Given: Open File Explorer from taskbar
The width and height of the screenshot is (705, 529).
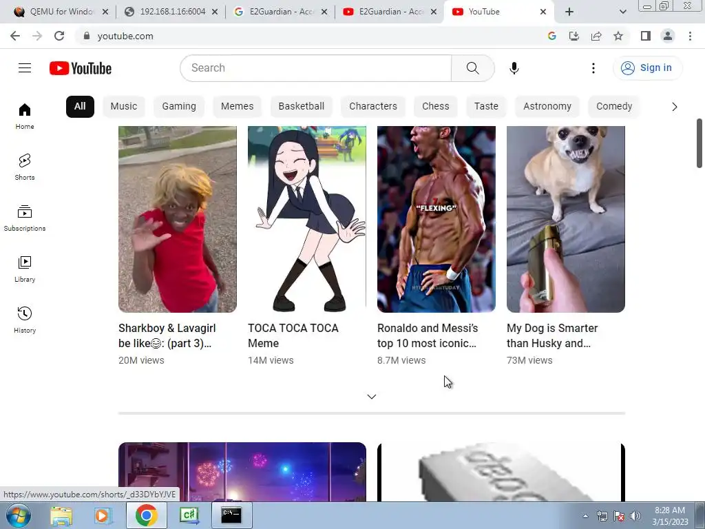Looking at the screenshot, I should point(61,515).
